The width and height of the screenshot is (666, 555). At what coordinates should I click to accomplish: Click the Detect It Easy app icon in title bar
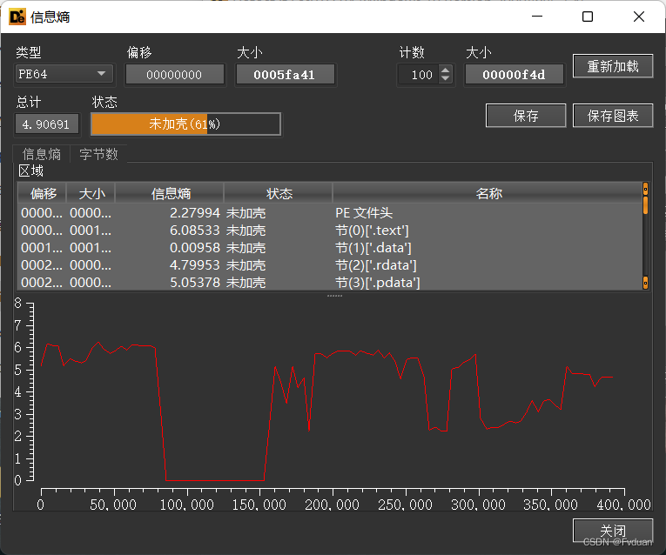pyautogui.click(x=17, y=17)
